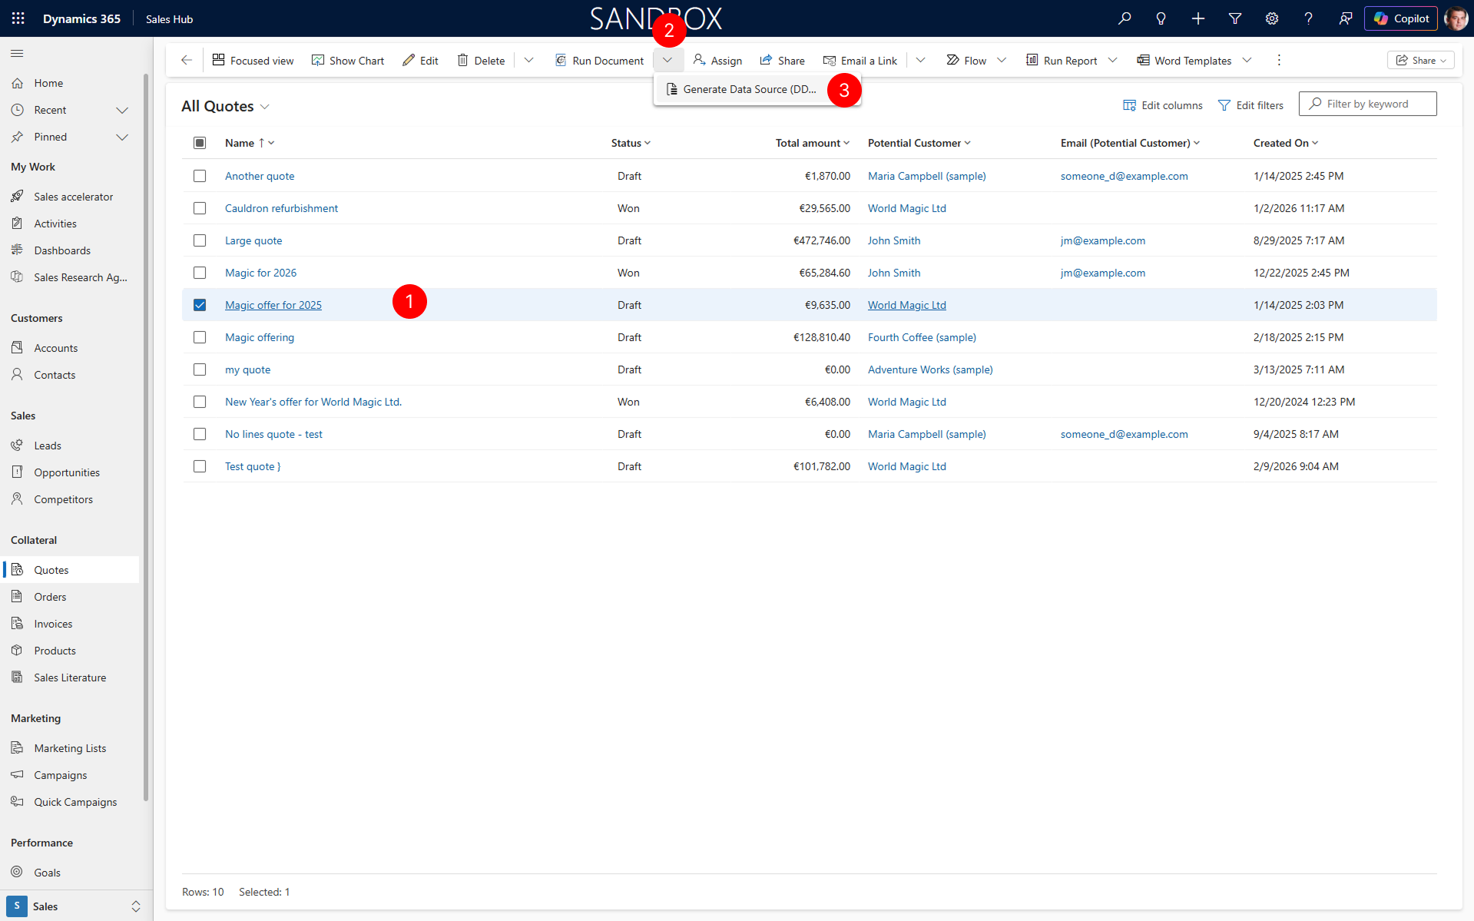Type in the Filter by keyword box
The height and width of the screenshot is (921, 1474).
1367,104
